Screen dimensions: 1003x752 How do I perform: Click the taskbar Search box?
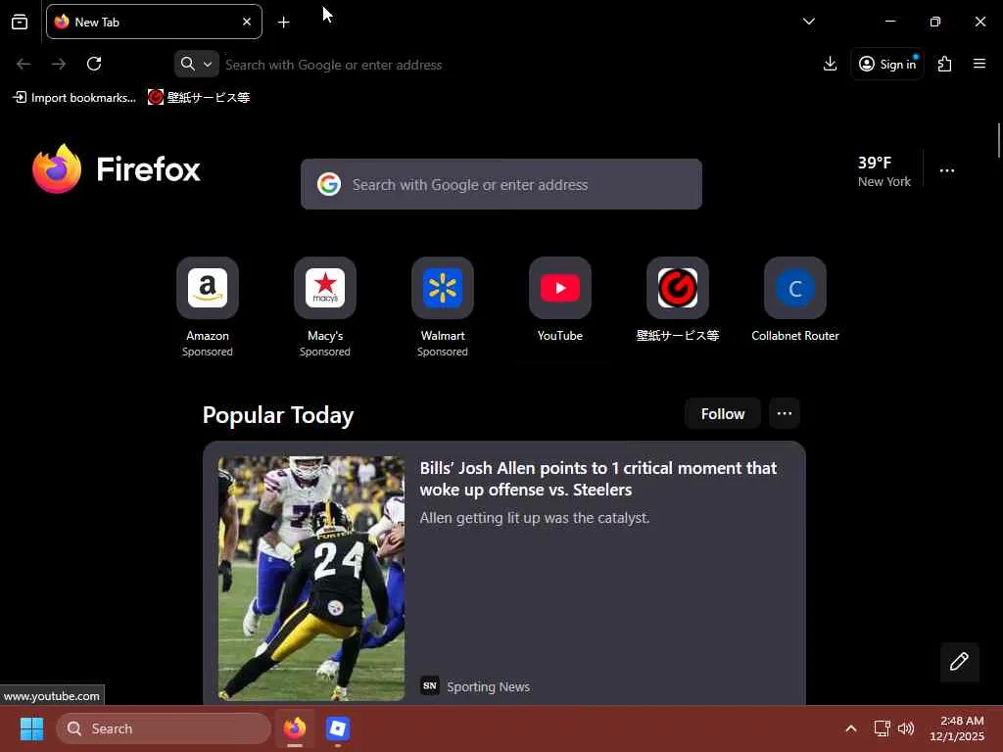(x=164, y=728)
